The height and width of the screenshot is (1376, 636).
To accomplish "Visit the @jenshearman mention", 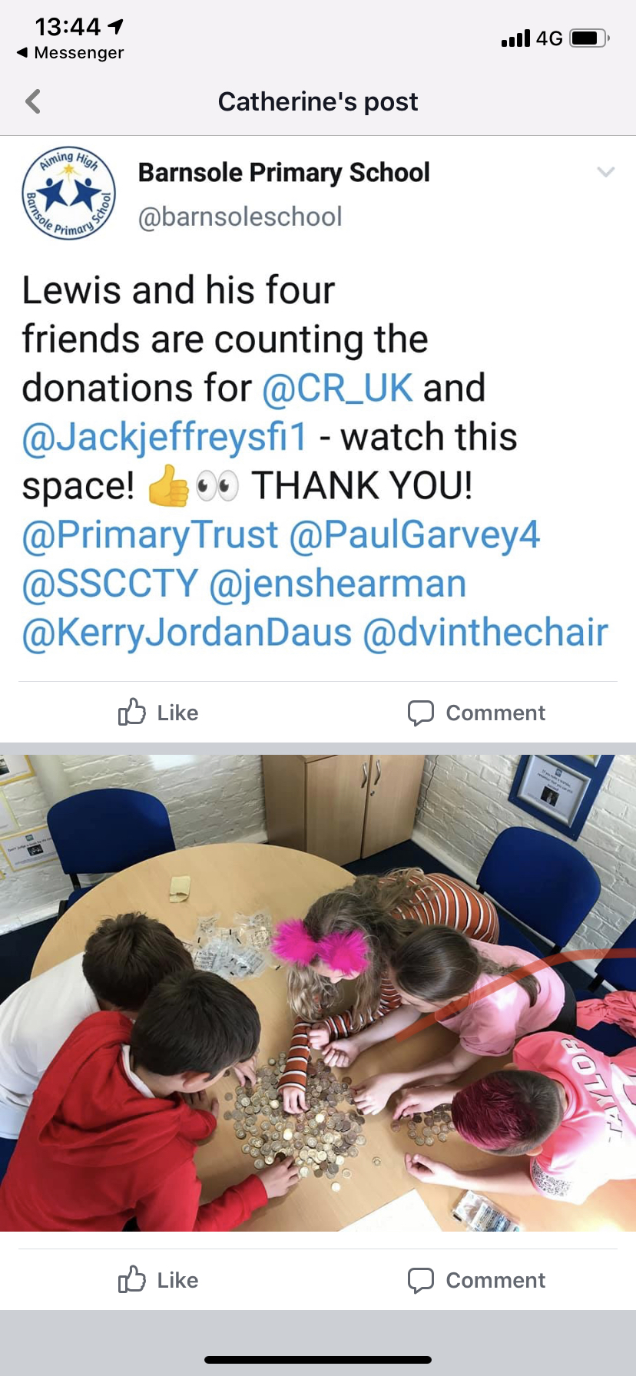I will pyautogui.click(x=338, y=584).
